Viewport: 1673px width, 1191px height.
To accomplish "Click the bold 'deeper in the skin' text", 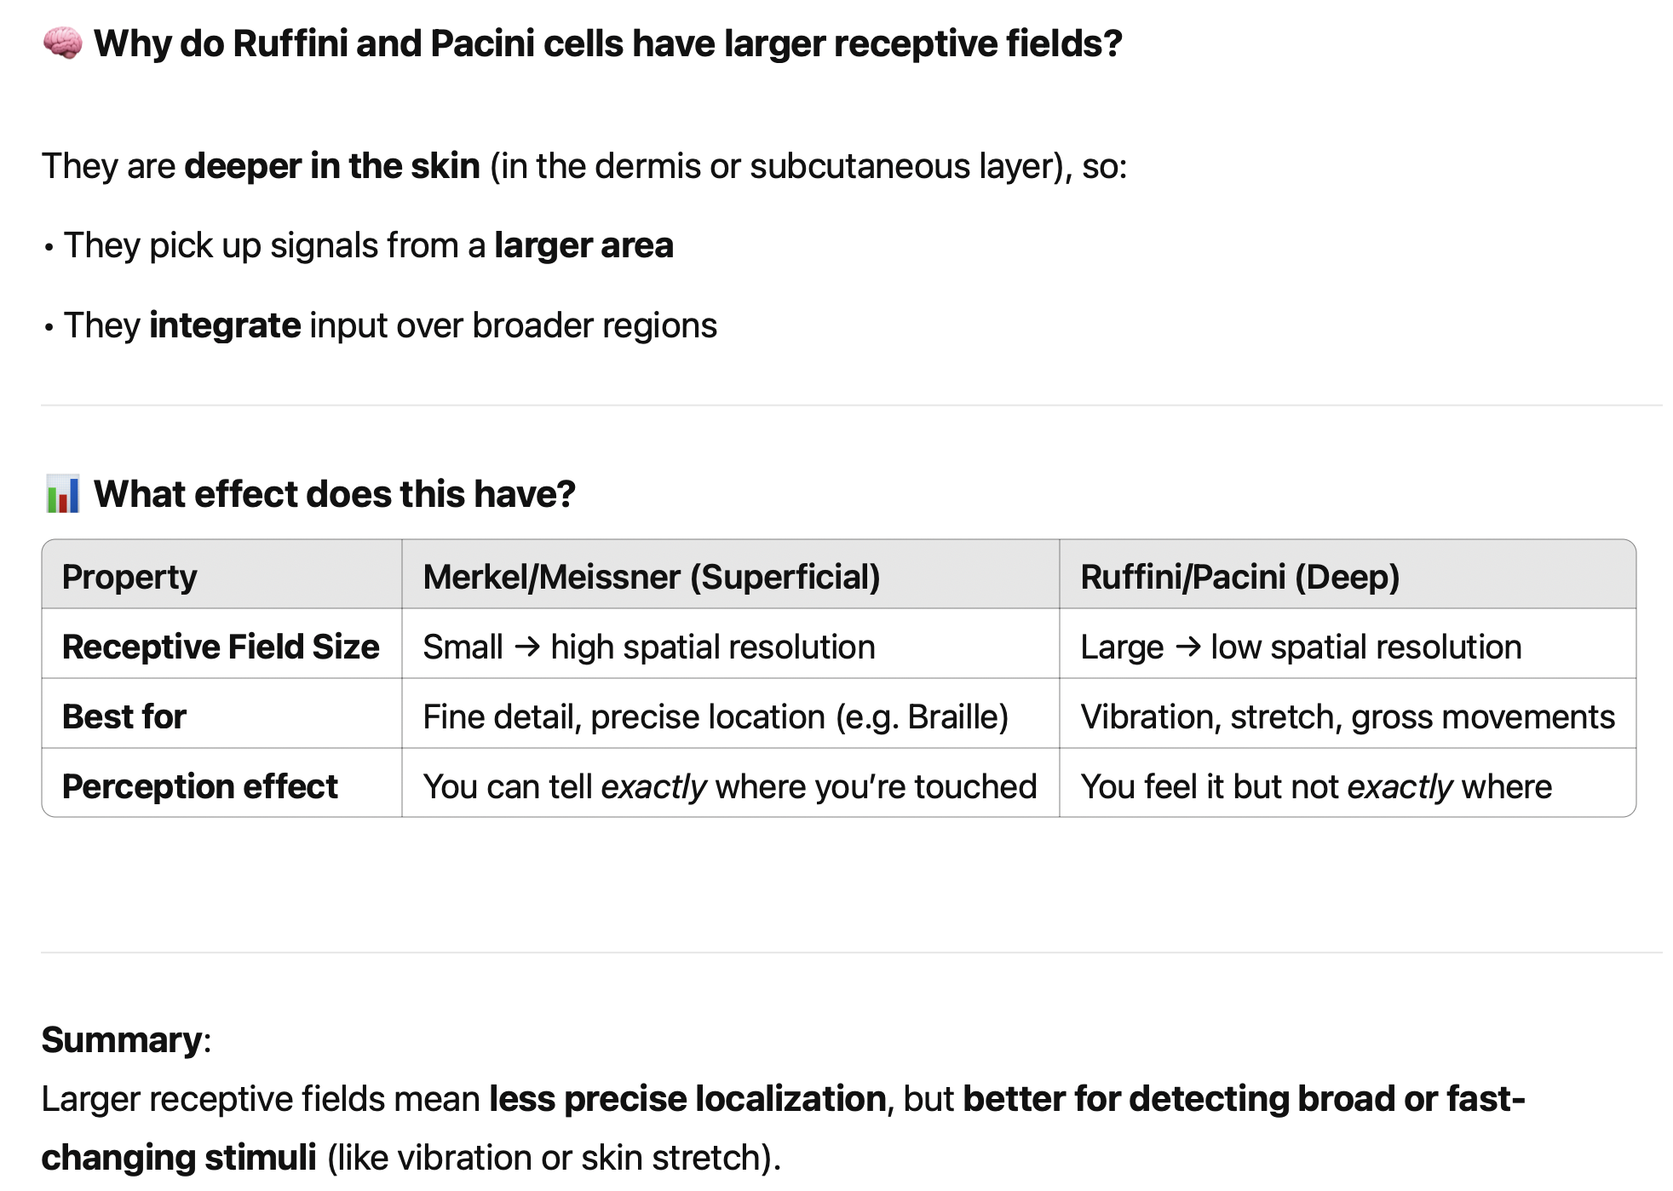I will click(x=332, y=166).
